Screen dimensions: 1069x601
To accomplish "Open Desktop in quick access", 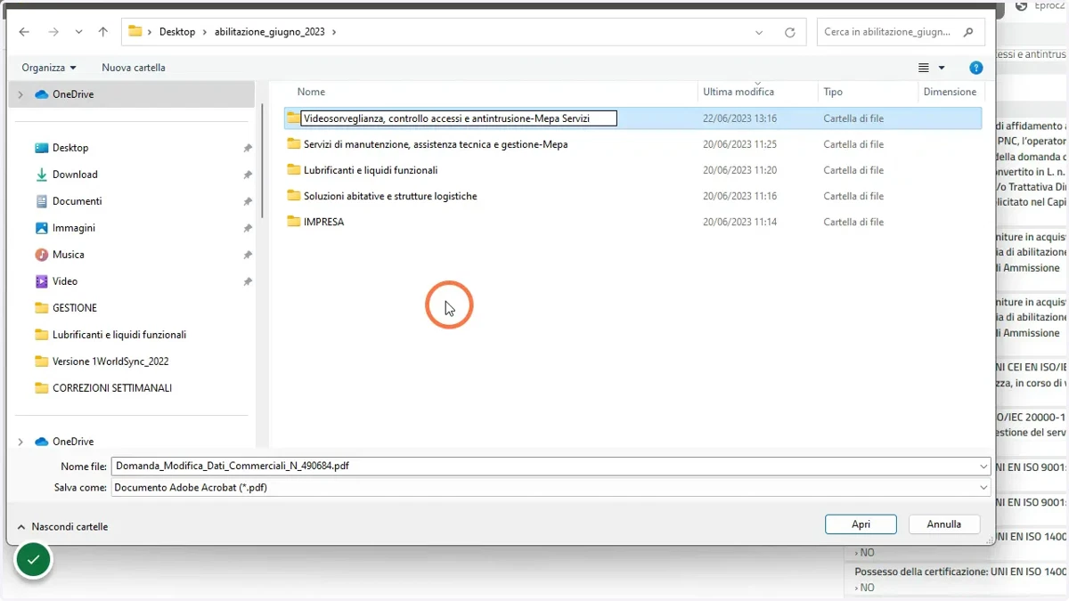I will pos(70,148).
